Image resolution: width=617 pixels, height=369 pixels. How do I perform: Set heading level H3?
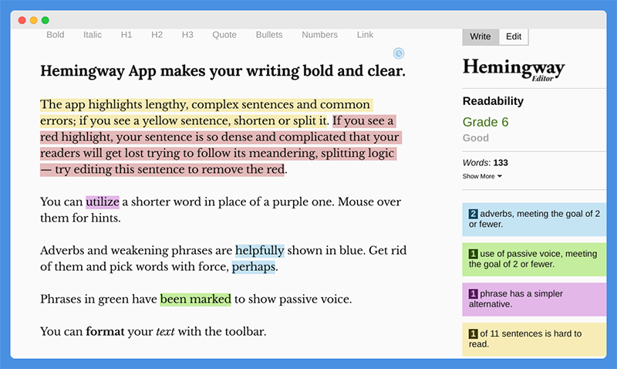pos(187,35)
